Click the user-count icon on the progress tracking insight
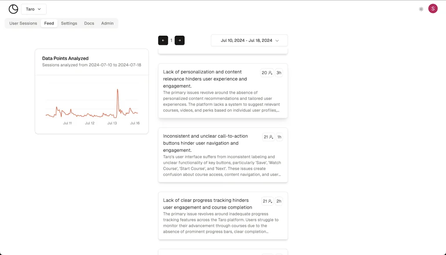446x255 pixels. [270, 201]
